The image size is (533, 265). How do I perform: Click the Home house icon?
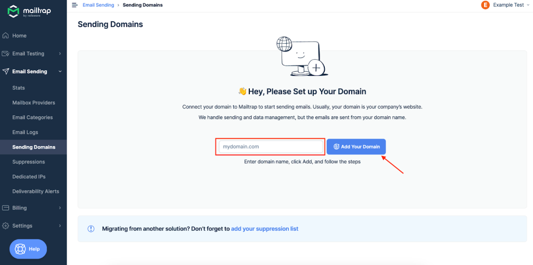click(x=5, y=36)
